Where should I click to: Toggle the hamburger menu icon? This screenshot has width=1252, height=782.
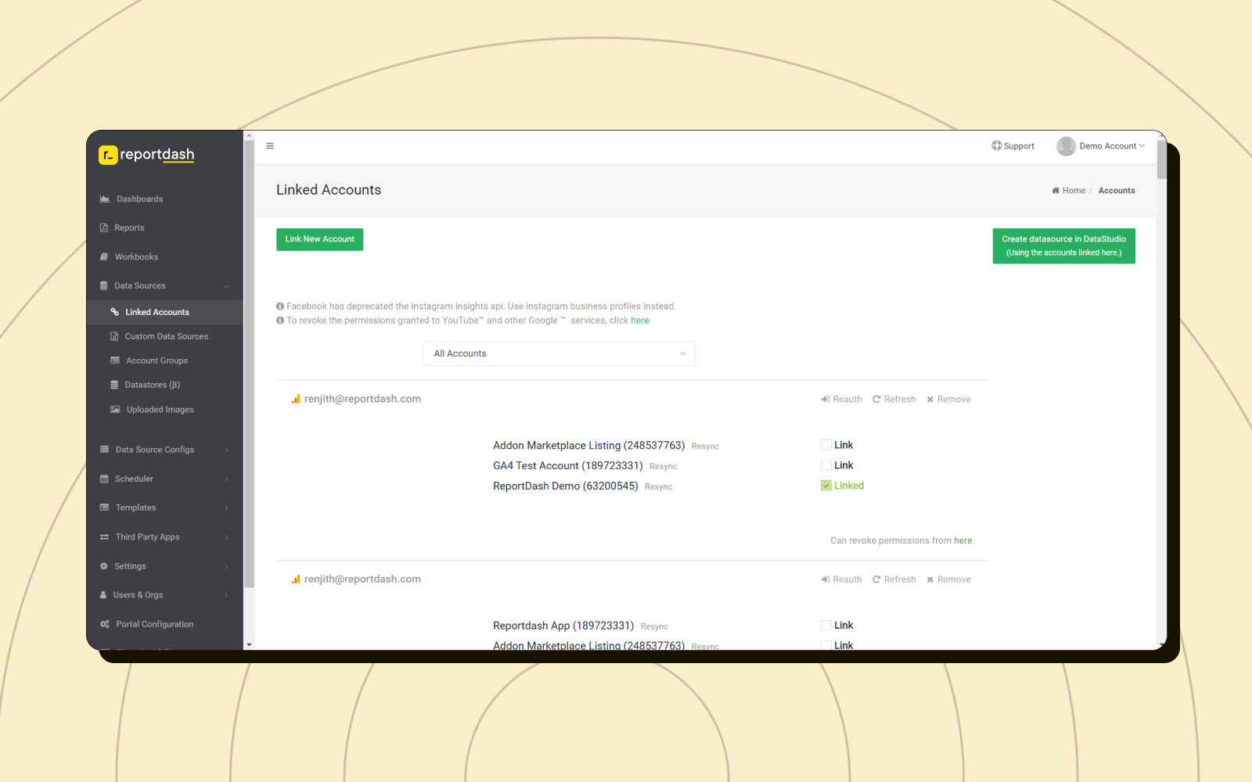coord(270,146)
